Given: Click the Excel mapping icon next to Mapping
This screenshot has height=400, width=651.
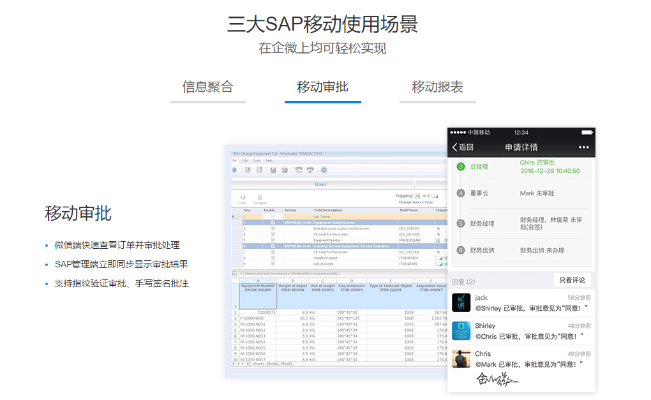Looking at the screenshot, I should [x=417, y=196].
